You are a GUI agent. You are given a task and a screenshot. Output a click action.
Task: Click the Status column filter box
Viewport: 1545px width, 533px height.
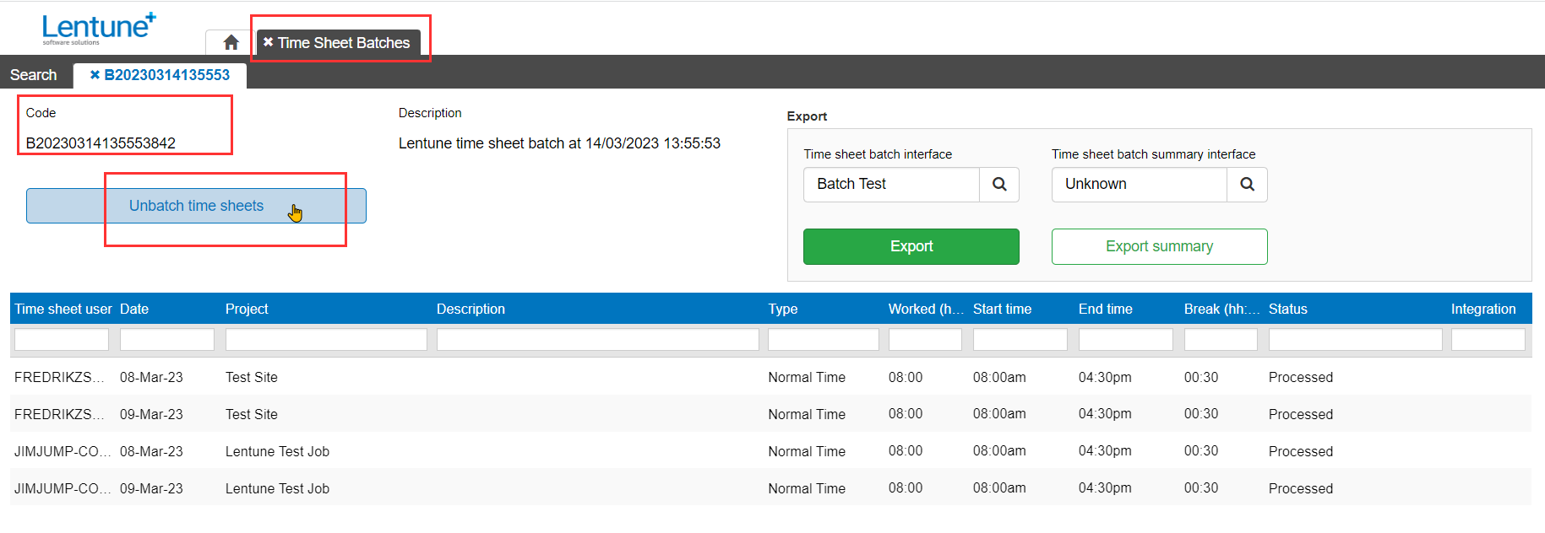(1355, 339)
